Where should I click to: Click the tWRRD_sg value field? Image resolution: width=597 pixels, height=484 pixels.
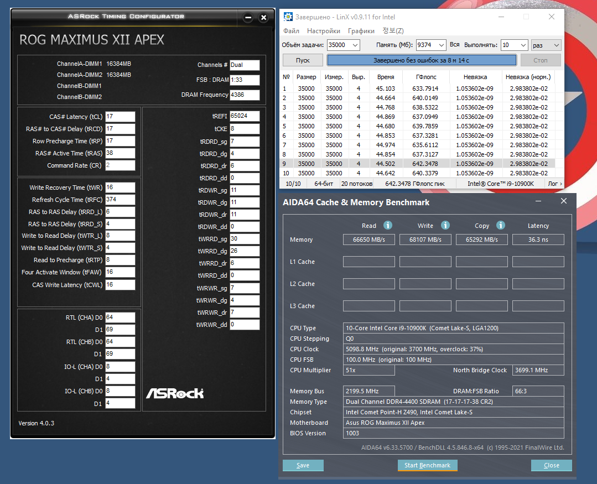[245, 238]
